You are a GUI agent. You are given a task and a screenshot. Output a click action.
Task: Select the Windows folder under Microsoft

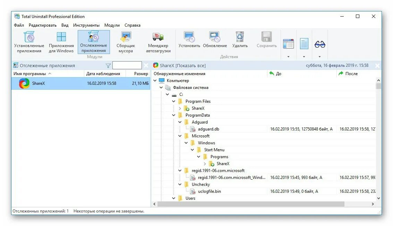tap(206, 143)
